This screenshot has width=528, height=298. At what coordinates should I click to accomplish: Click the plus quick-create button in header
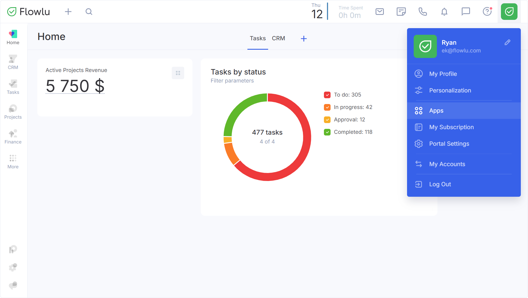click(68, 12)
